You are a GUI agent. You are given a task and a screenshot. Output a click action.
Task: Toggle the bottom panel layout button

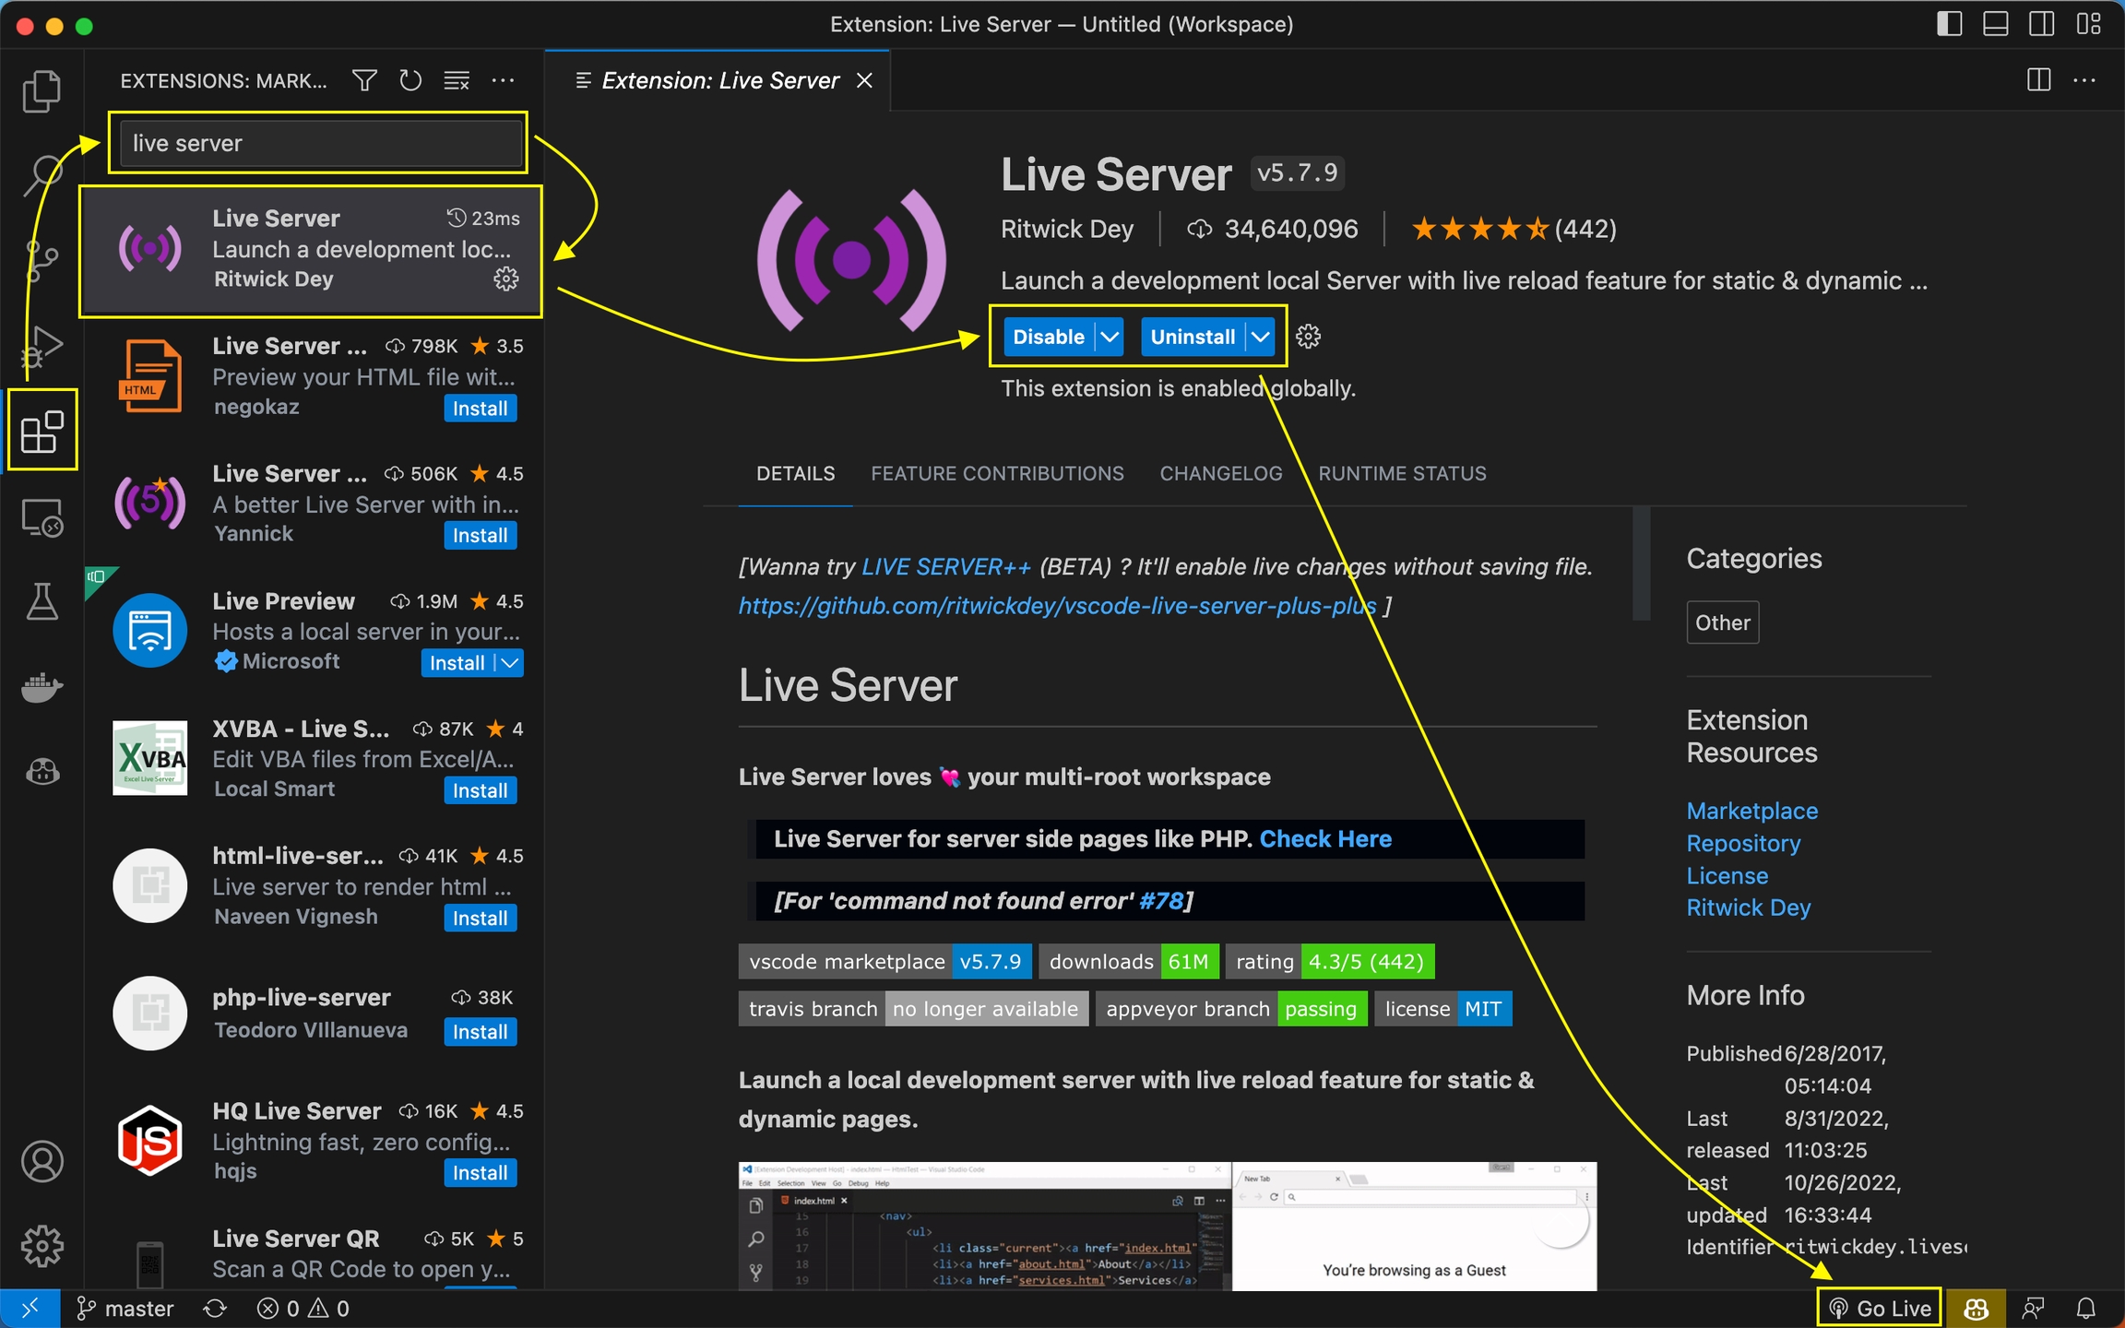1995,24
